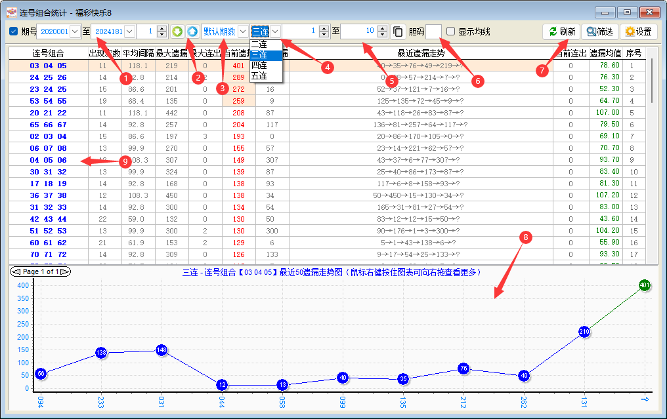Click the copy icon beside 胆码

[398, 31]
